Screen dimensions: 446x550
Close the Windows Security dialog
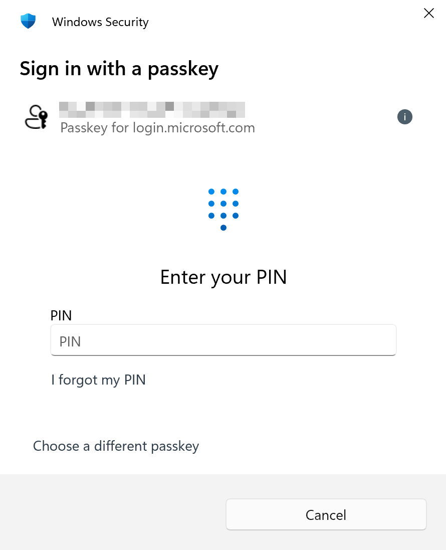pos(429,14)
